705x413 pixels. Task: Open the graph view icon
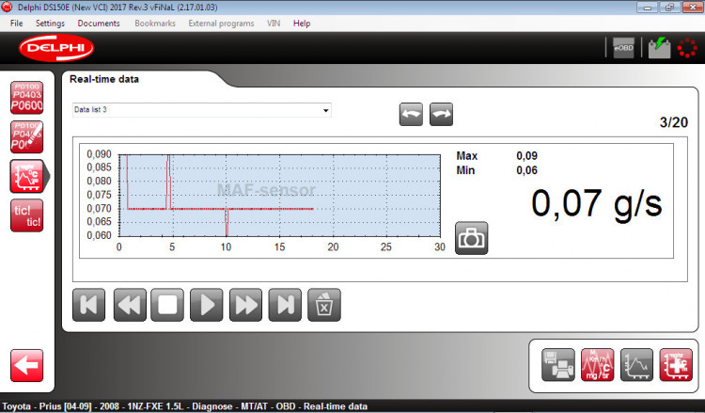(x=636, y=363)
